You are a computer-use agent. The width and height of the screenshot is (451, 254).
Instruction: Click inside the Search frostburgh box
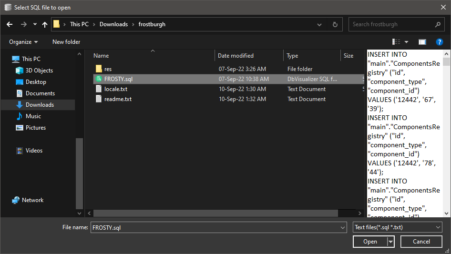[391, 24]
